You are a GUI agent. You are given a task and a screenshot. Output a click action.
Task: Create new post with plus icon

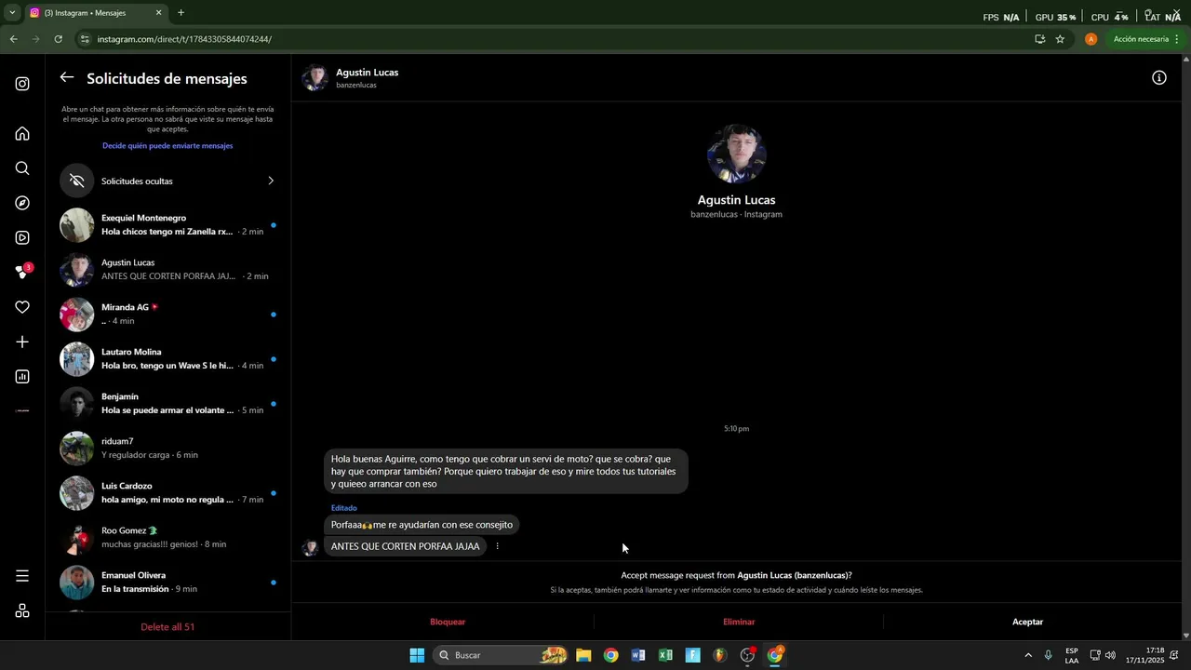[22, 342]
